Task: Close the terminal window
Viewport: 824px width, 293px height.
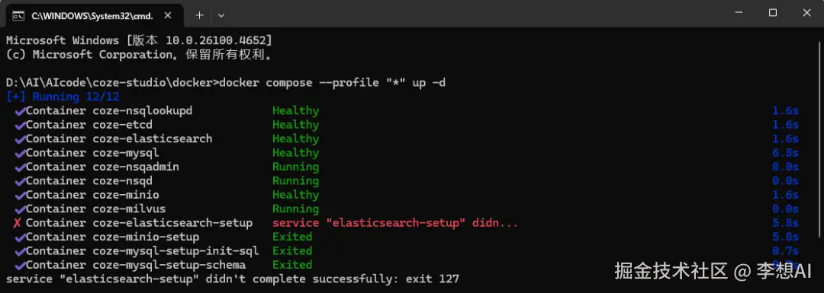Action: coord(806,13)
